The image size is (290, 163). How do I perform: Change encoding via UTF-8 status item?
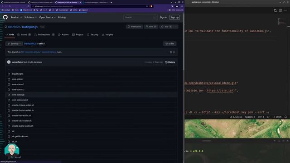click(261, 117)
